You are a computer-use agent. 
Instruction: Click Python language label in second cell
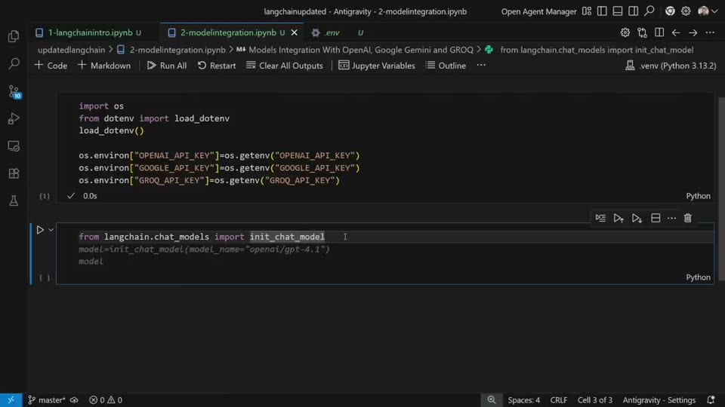coord(698,277)
